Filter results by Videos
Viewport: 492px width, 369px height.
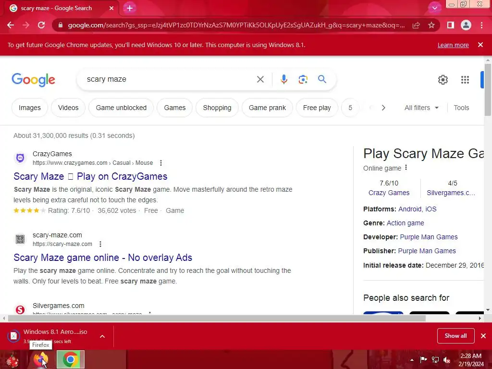[68, 108]
